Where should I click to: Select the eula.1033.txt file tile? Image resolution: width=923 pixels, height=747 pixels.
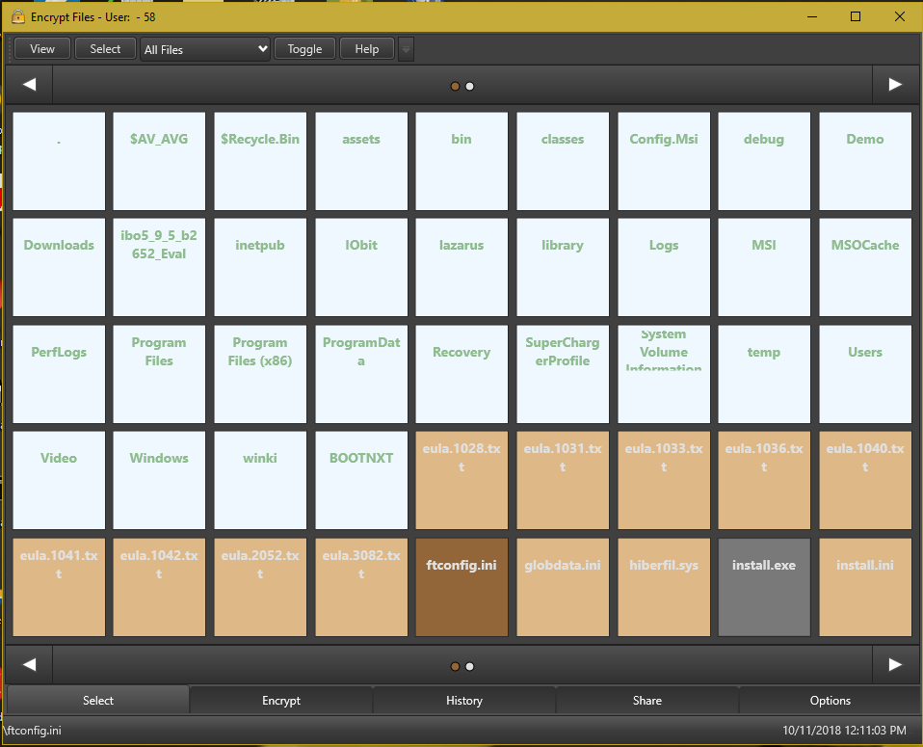point(664,480)
